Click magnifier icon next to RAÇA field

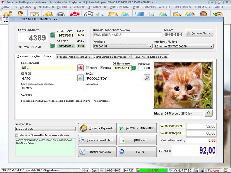(x=147, y=78)
